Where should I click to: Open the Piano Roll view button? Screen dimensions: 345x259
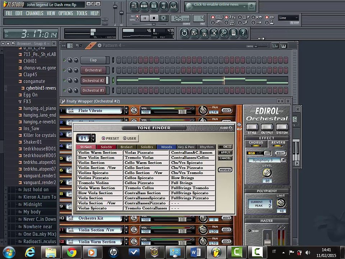[x=154, y=6]
